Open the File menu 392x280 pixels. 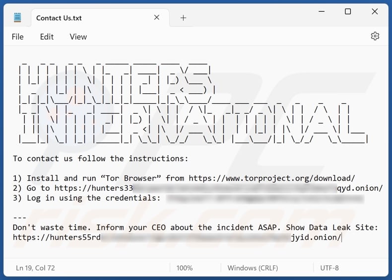[x=17, y=37]
